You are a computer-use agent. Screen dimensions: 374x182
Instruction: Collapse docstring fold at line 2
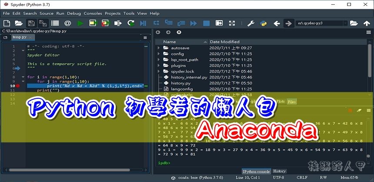23,51
